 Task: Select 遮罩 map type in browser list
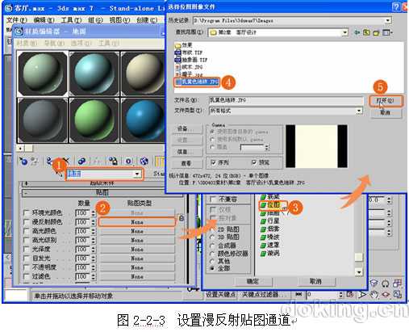click(270, 245)
